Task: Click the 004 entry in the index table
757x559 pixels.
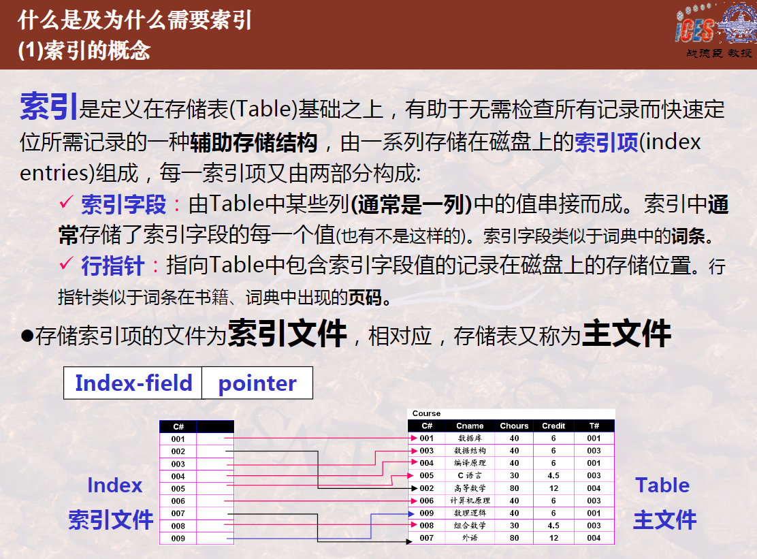Action: click(178, 477)
